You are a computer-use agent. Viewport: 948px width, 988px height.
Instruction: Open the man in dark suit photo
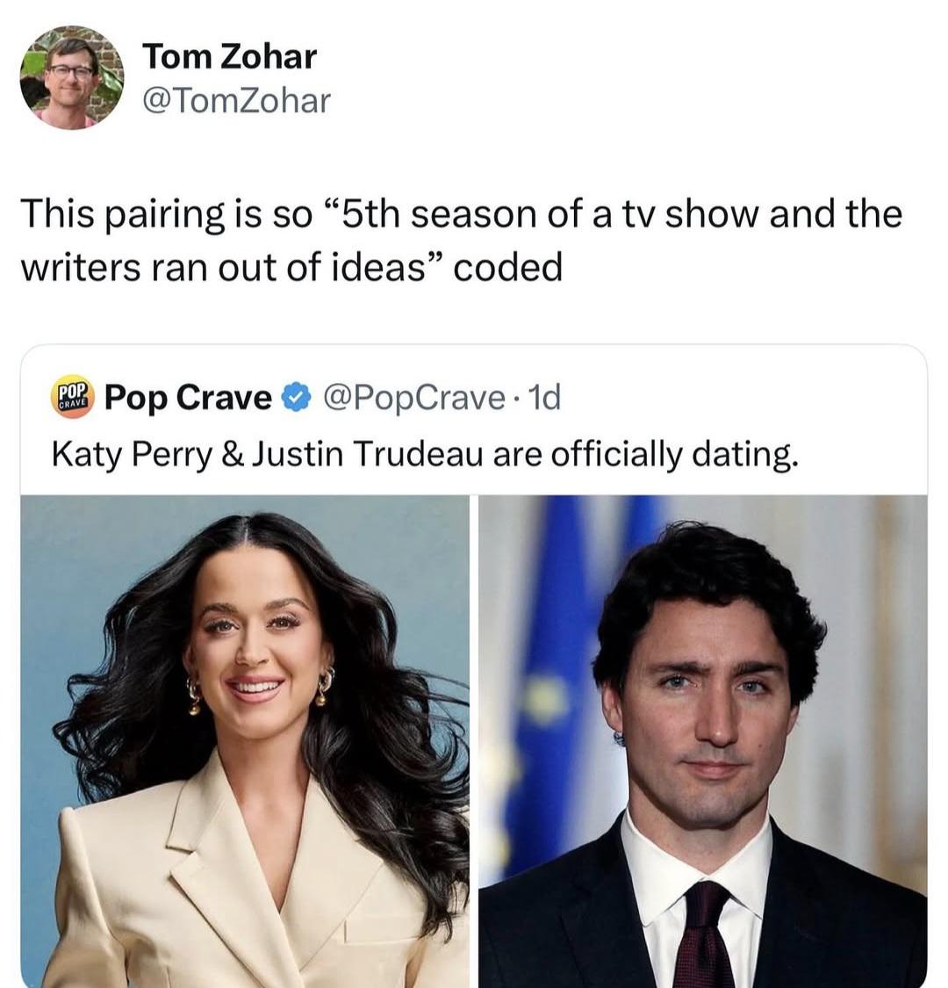click(702, 740)
